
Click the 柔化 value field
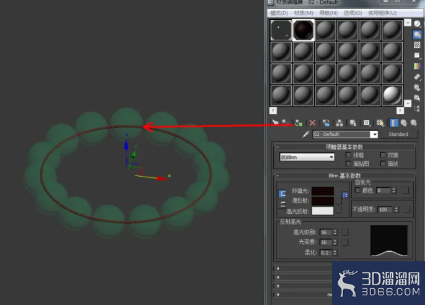326,253
